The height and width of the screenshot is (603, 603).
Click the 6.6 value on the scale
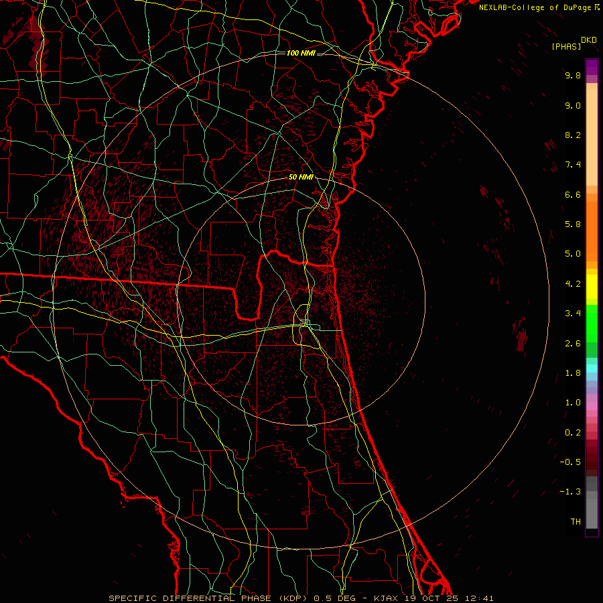pos(572,194)
